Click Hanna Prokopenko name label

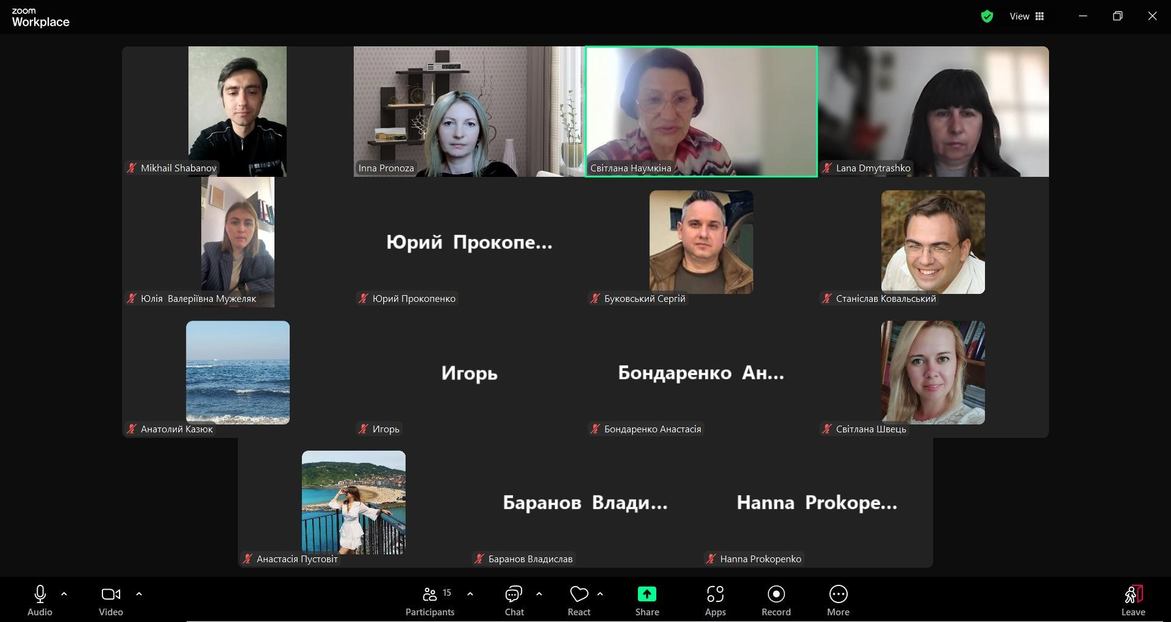pos(761,559)
